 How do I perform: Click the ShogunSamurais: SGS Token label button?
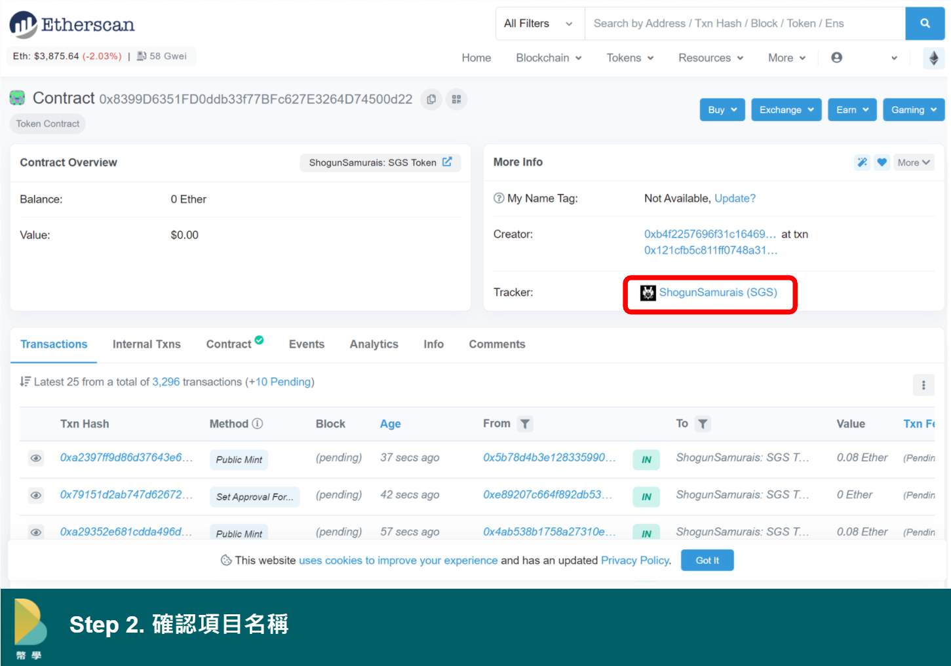coord(380,162)
